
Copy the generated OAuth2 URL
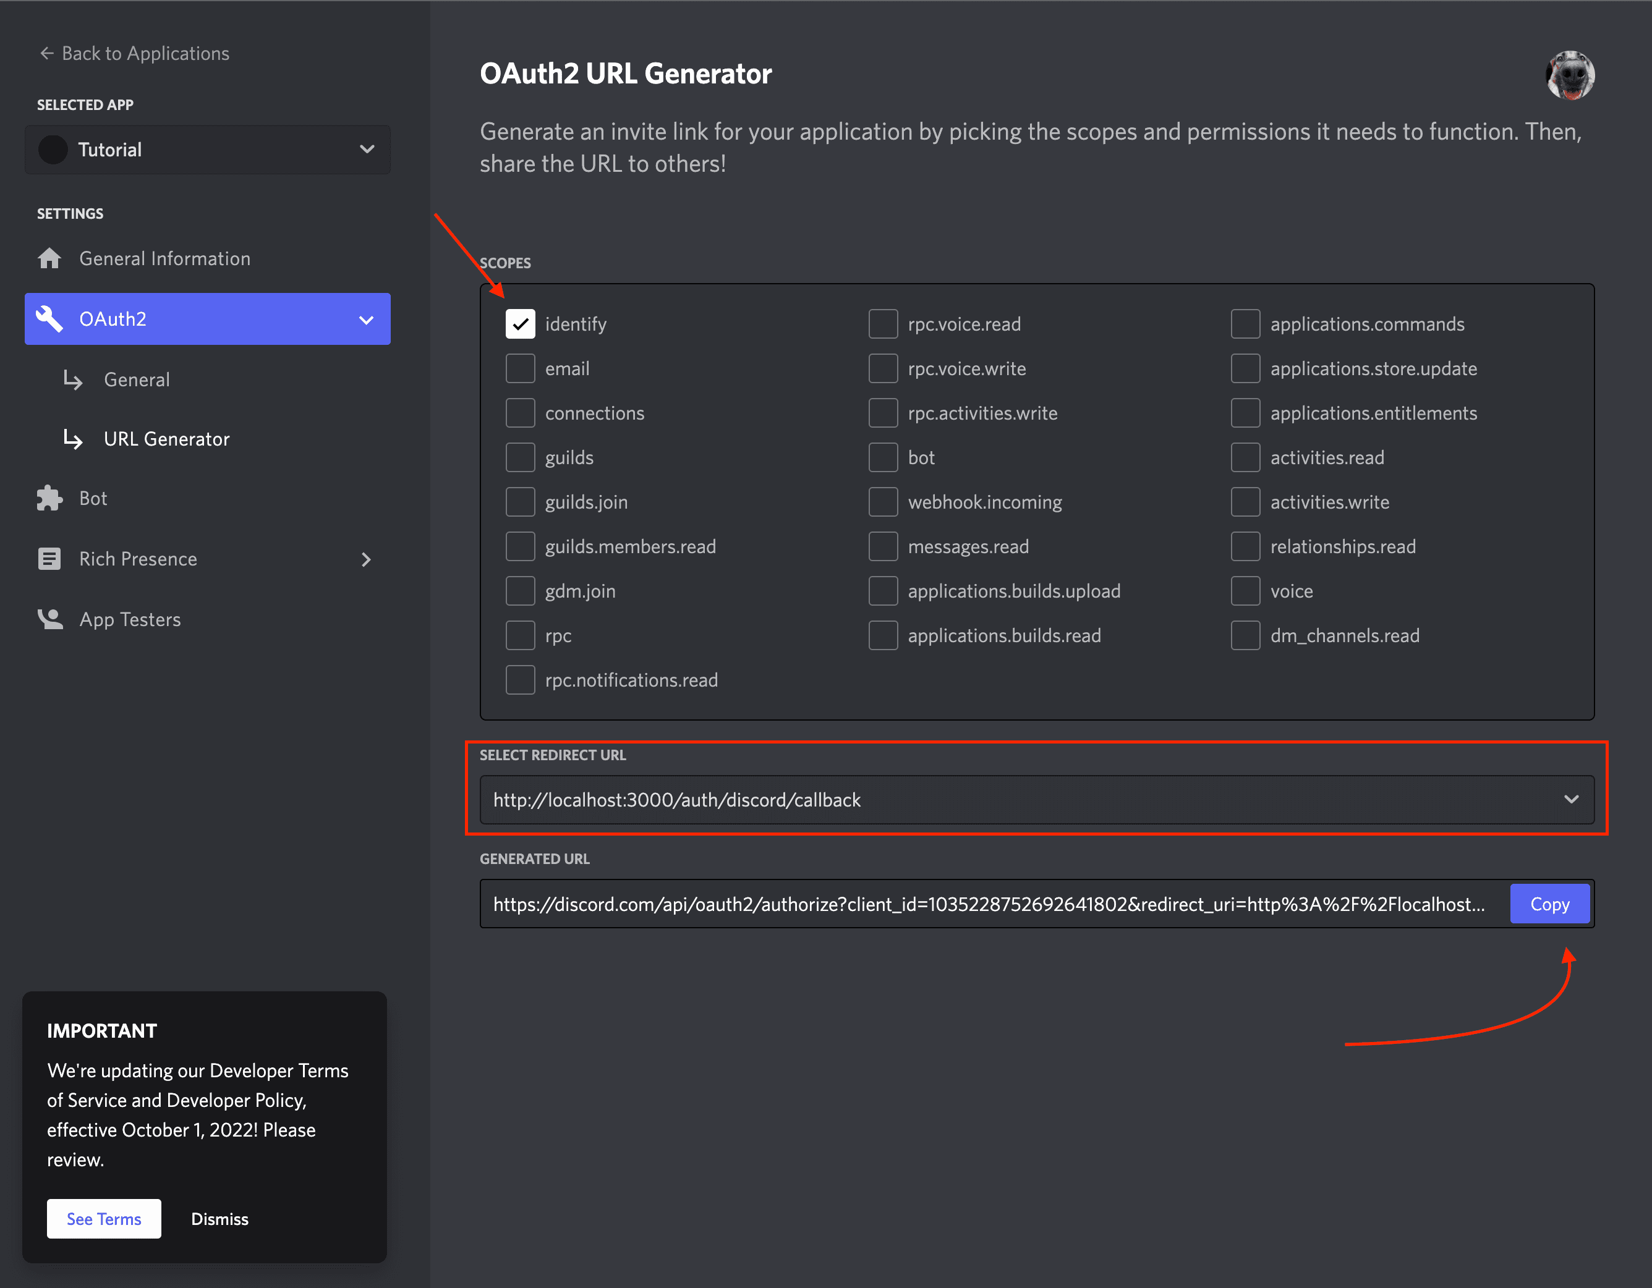click(x=1549, y=903)
